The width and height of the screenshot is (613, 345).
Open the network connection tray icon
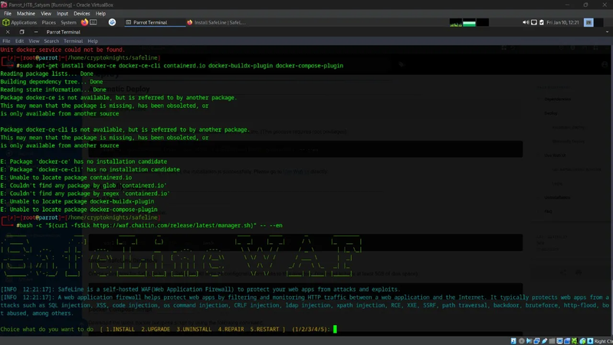click(533, 22)
